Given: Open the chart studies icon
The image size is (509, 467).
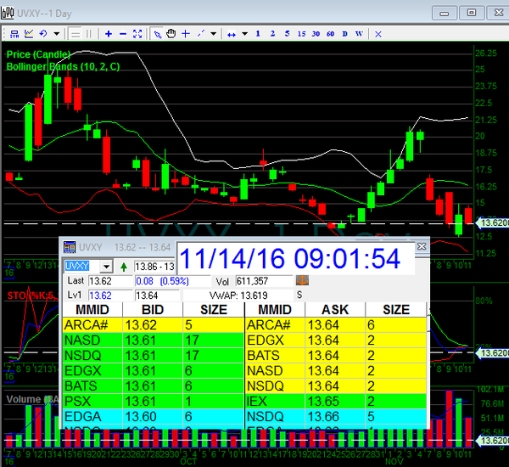Looking at the screenshot, I should click(29, 33).
